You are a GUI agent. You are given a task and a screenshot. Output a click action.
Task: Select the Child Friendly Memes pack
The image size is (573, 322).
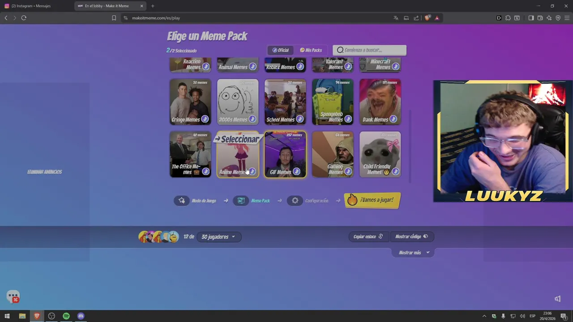(380, 154)
